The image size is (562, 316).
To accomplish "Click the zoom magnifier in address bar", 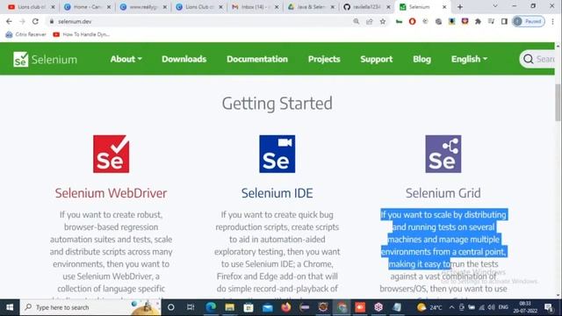I will [356, 21].
